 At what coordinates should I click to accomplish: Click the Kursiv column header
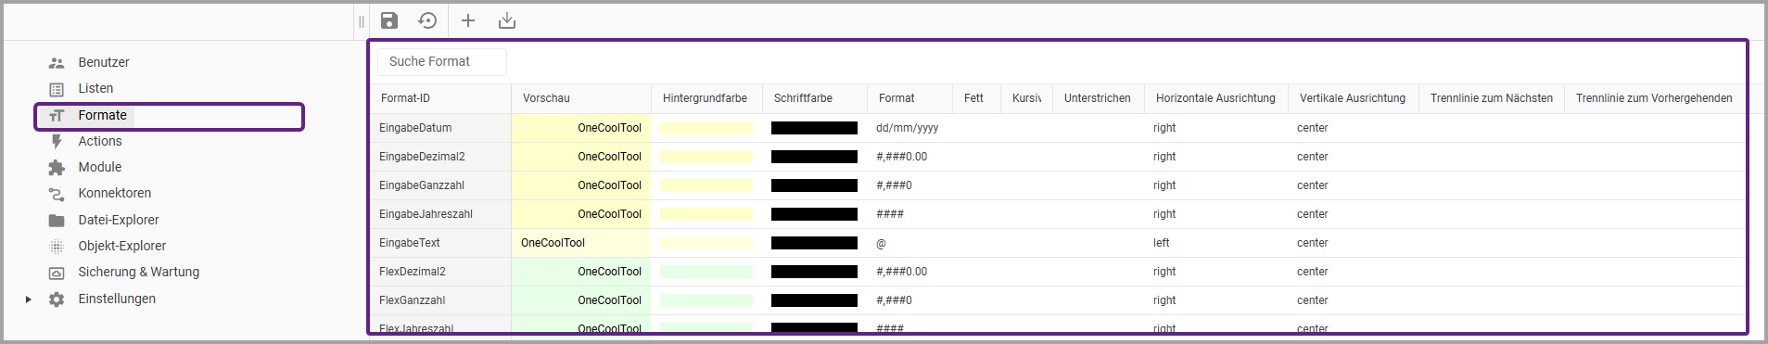pos(1027,98)
